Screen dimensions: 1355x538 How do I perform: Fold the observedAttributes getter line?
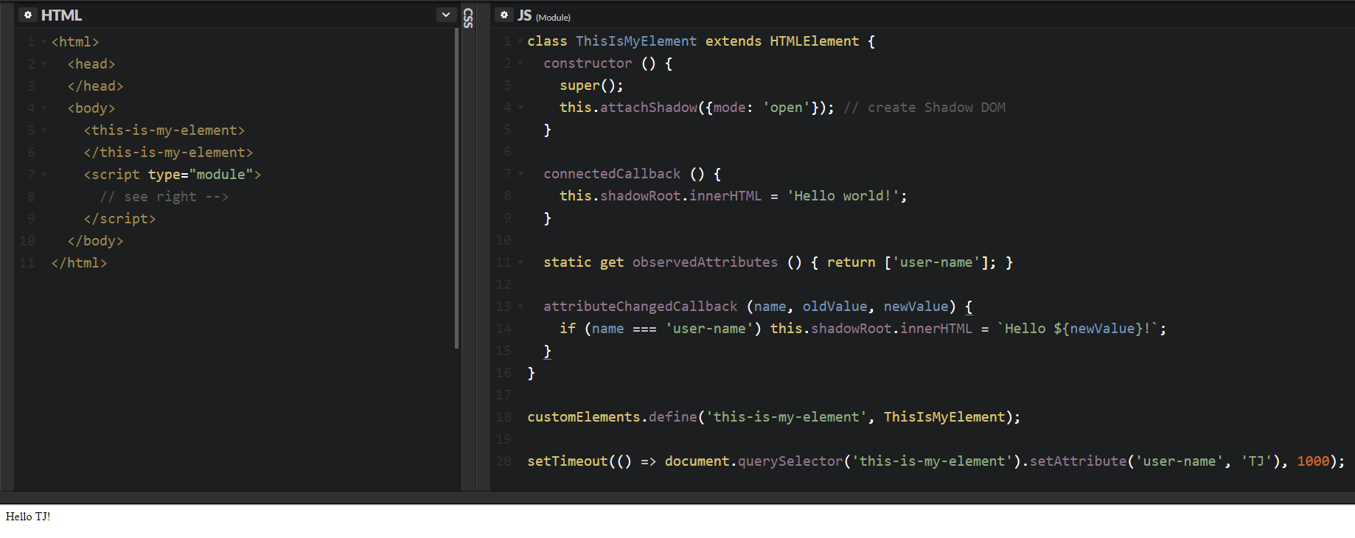pyautogui.click(x=520, y=262)
